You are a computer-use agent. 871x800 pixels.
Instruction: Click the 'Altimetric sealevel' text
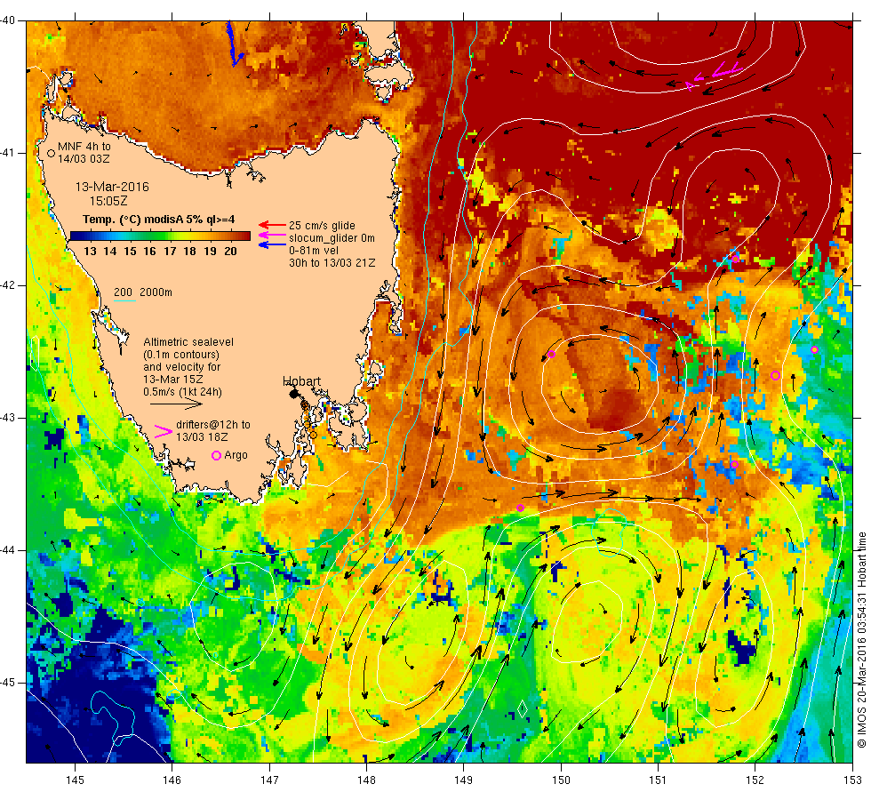pos(188,342)
